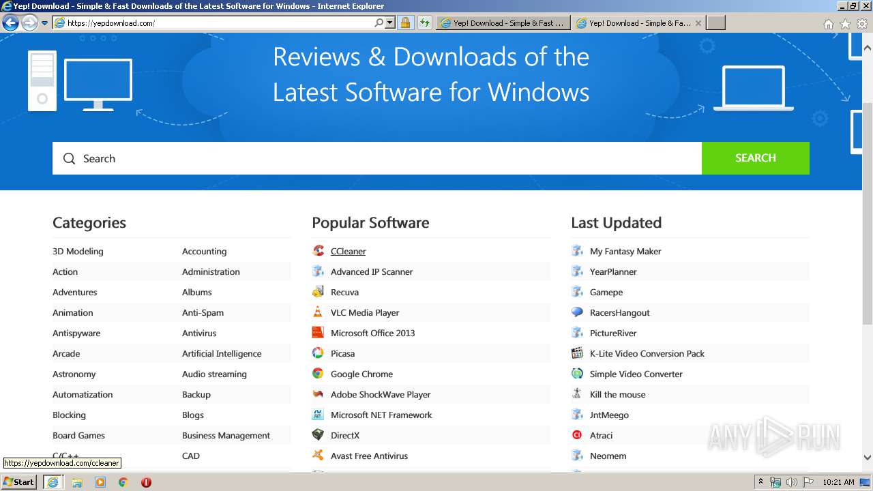Click the site Search input field
The height and width of the screenshot is (491, 873).
coord(377,158)
